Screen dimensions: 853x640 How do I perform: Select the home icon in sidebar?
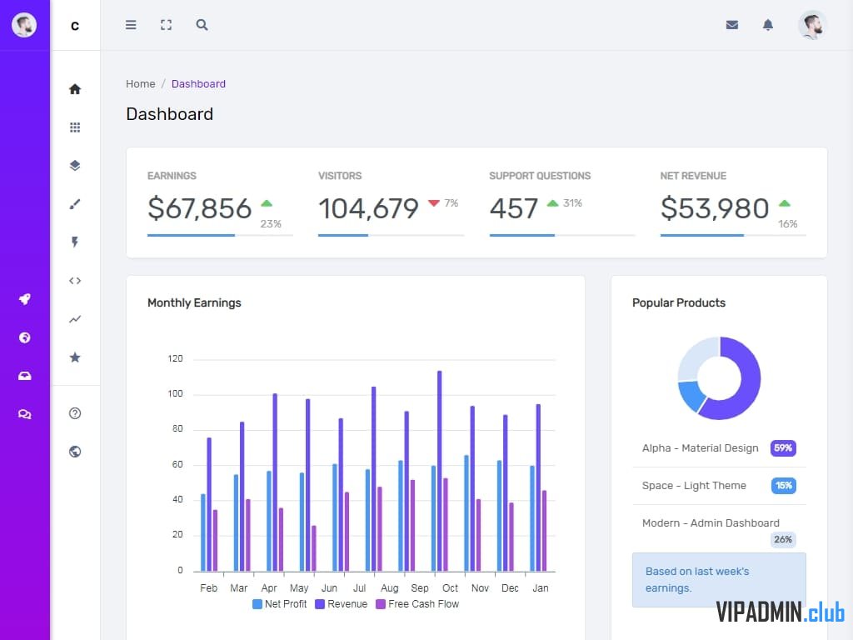pyautogui.click(x=75, y=88)
